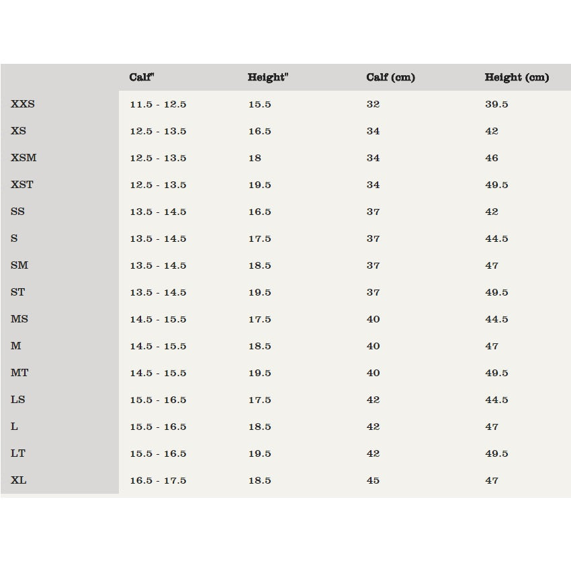Select the Height (cm) column header
Image resolution: width=571 pixels, height=571 pixels.
point(517,77)
